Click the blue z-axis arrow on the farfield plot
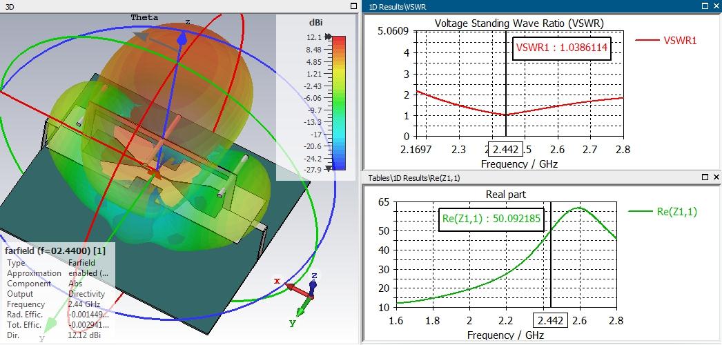This screenshot has height=345, width=722. (182, 38)
